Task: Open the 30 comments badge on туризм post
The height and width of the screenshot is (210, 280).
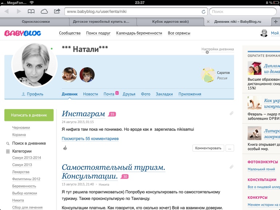Action: click(x=125, y=177)
